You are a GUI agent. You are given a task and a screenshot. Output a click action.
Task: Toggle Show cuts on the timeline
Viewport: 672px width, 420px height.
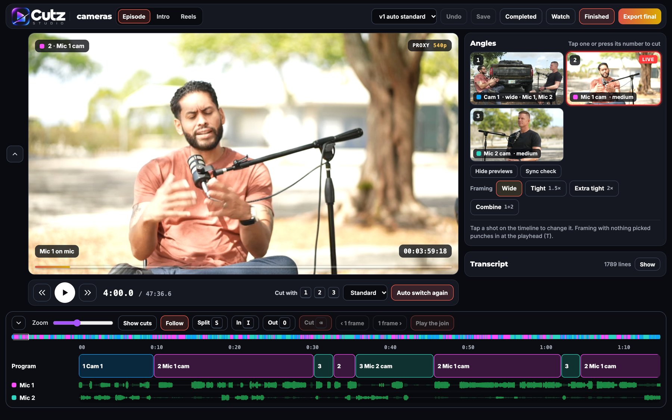click(137, 323)
